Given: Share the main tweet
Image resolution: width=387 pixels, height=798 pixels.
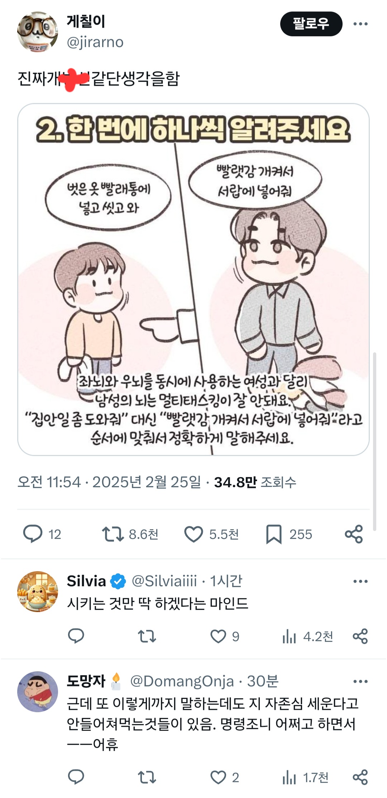Looking at the screenshot, I should [354, 534].
